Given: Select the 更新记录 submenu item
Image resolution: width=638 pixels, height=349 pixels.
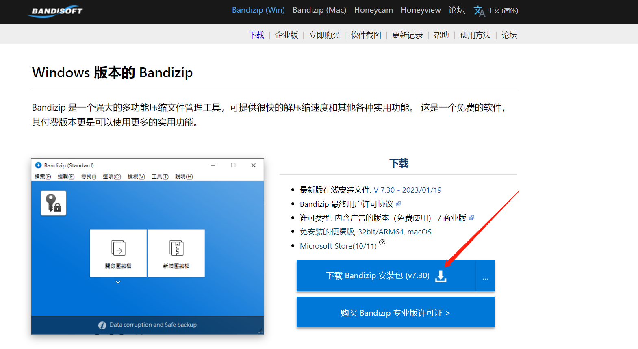Looking at the screenshot, I should [407, 35].
